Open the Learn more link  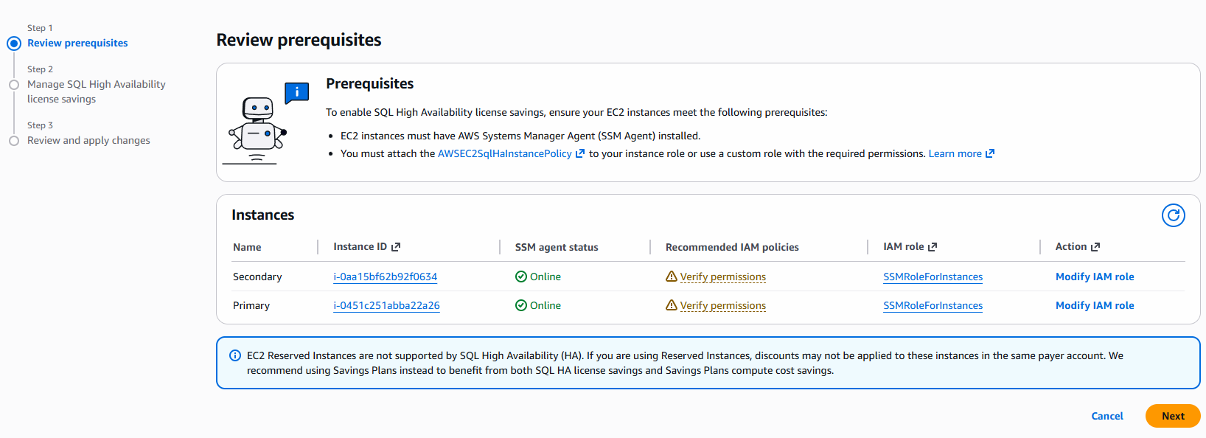pyautogui.click(x=955, y=153)
